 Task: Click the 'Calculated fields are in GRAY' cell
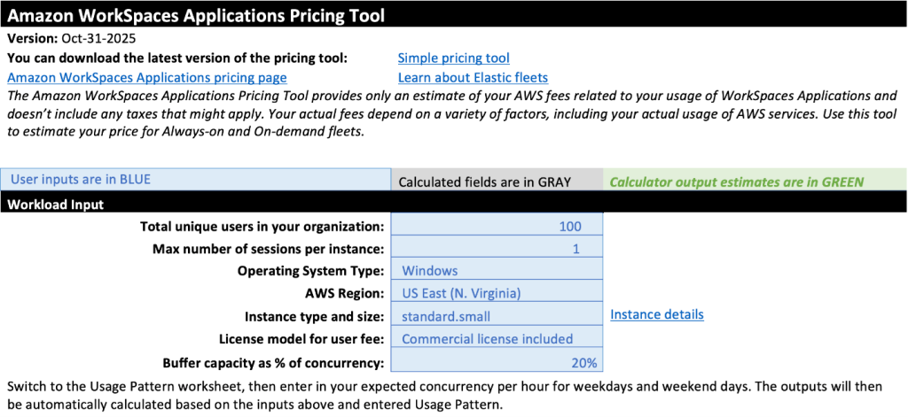click(x=497, y=181)
